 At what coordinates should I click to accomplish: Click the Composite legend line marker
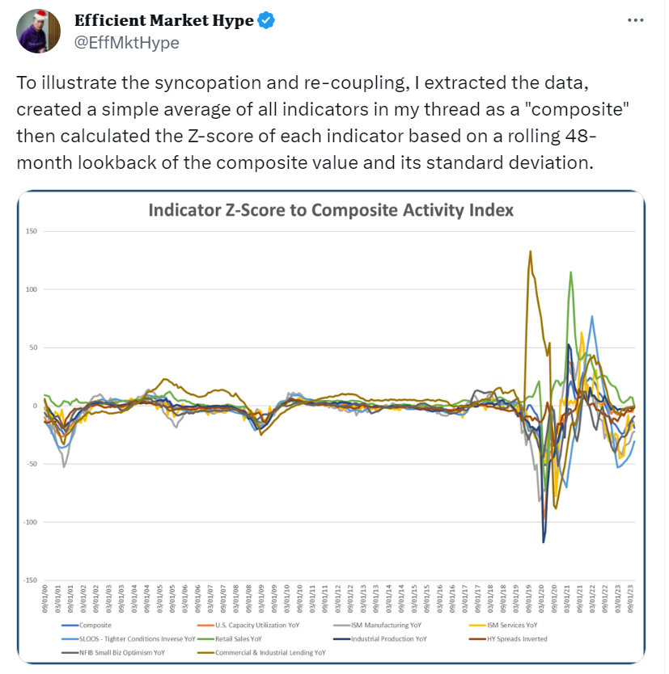(70, 625)
